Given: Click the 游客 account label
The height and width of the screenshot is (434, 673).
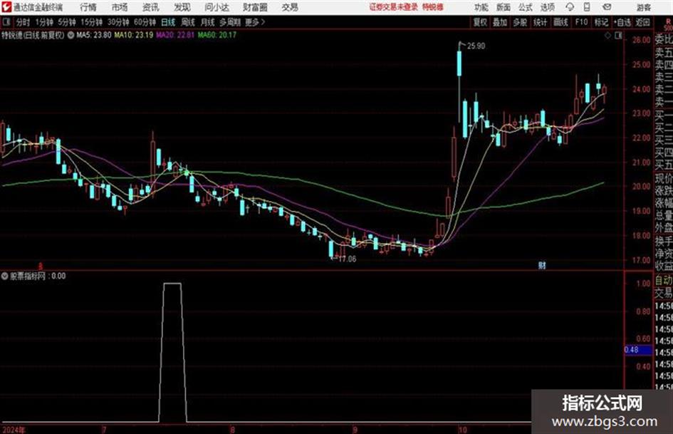Looking at the screenshot, I should [644, 7].
